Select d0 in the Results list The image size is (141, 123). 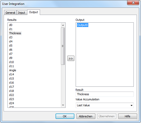[x=11, y=25]
